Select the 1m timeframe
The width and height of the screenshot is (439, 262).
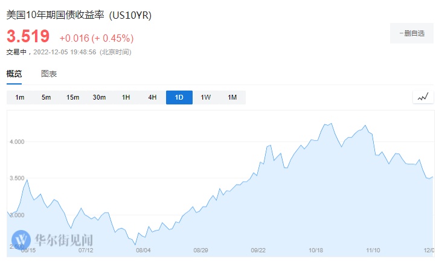click(x=20, y=97)
